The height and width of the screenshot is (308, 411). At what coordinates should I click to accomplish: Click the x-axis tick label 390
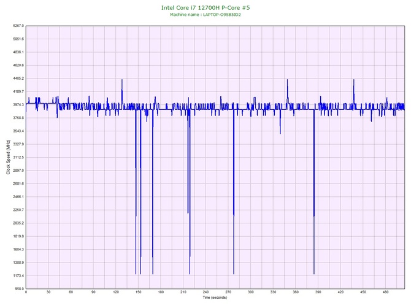pos(318,292)
